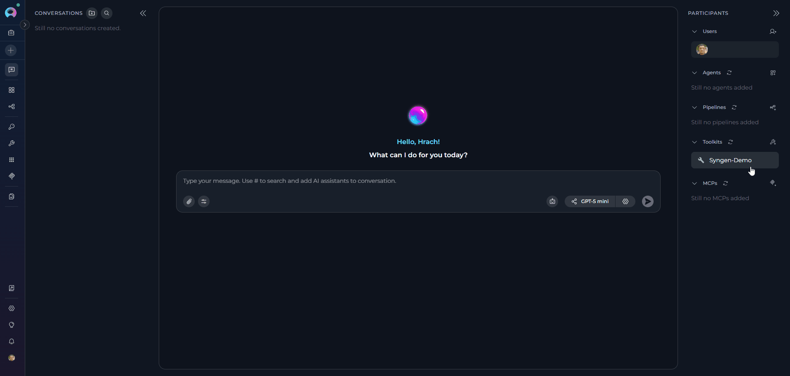Click the add MCP icon

pos(773,183)
